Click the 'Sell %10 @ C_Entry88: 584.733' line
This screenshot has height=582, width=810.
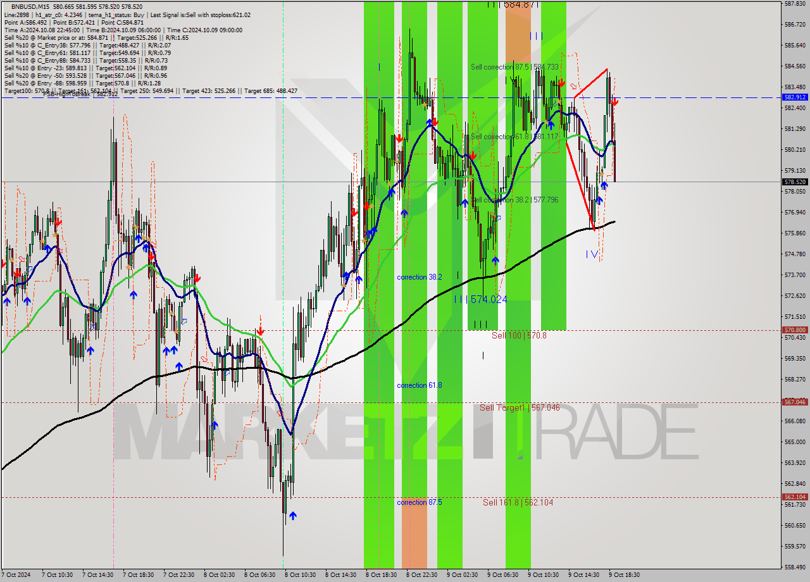[86, 60]
